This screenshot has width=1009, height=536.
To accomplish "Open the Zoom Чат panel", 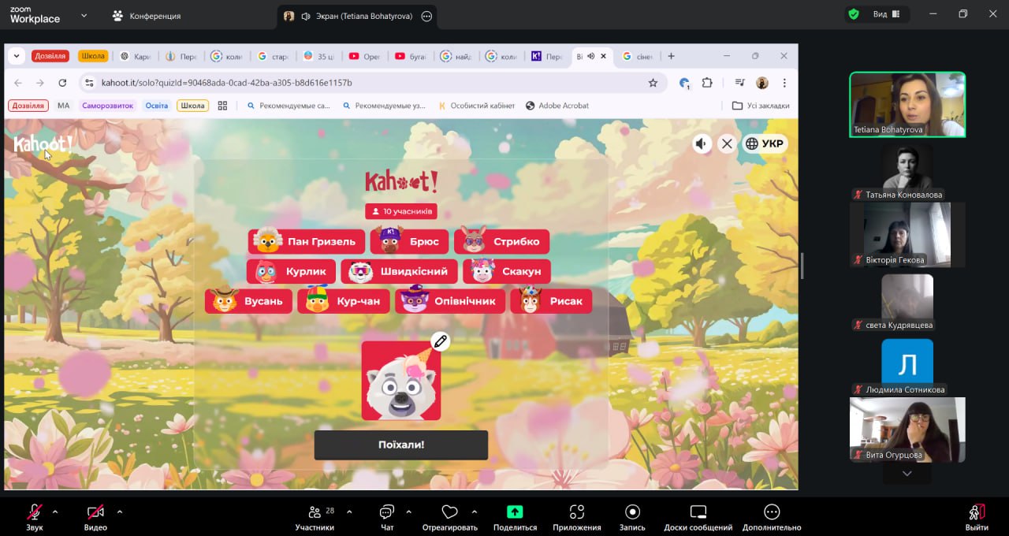I will pyautogui.click(x=386, y=517).
